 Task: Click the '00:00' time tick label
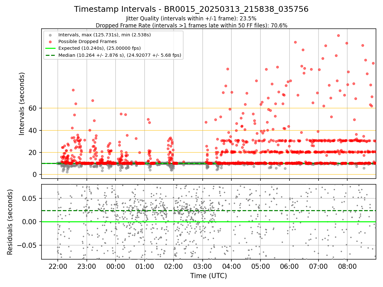point(116,266)
